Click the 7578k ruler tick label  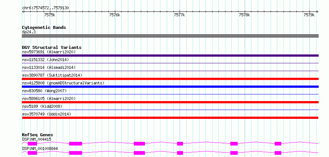[x=244, y=15]
